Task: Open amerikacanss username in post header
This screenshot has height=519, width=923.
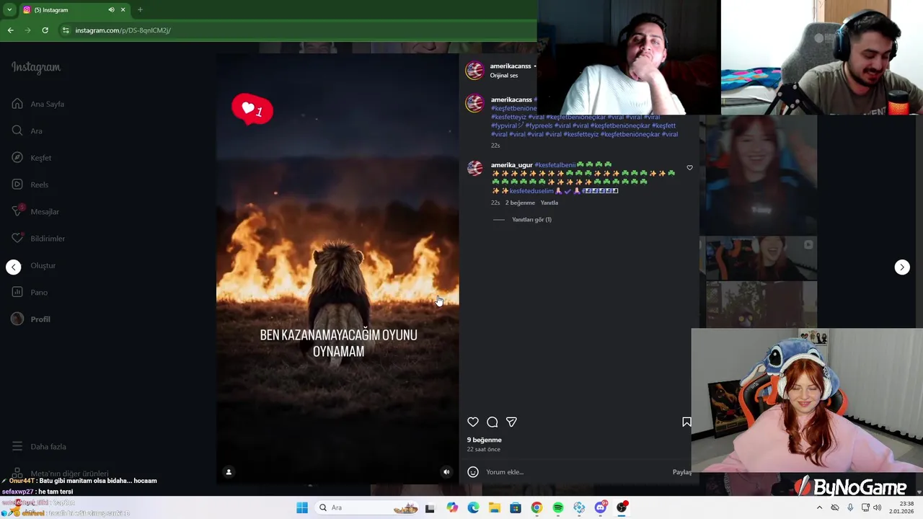Action: pyautogui.click(x=511, y=66)
